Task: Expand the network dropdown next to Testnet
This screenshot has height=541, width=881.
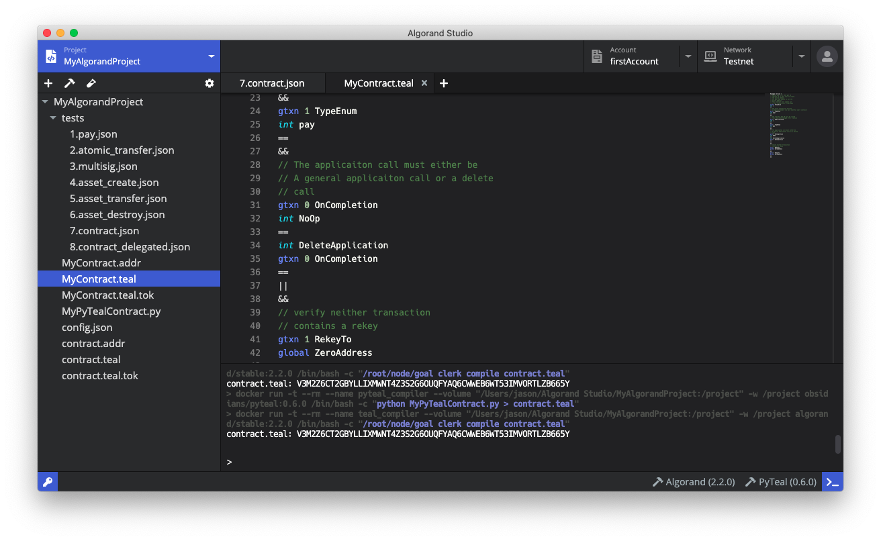Action: pos(802,56)
